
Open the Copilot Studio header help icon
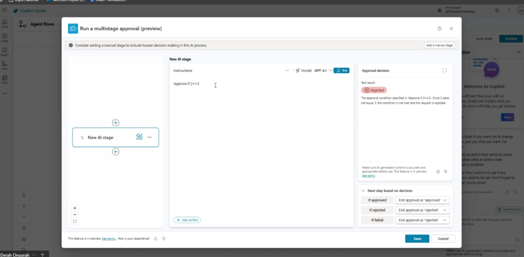[x=509, y=10]
